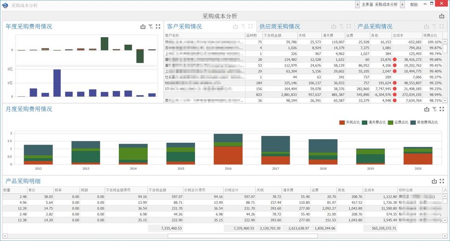Image resolution: width=450 pixels, height=241 pixels.
Task: Go to previous page with left arrow
Action: (358, 5)
